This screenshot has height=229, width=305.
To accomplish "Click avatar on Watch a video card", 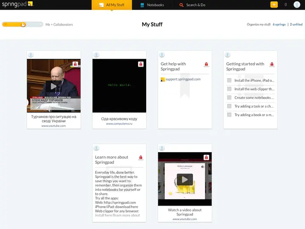I will pos(162,148).
